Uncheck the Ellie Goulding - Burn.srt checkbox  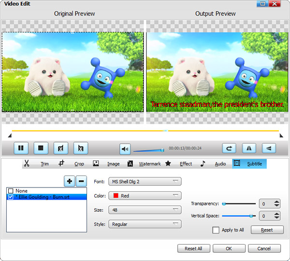(x=11, y=197)
